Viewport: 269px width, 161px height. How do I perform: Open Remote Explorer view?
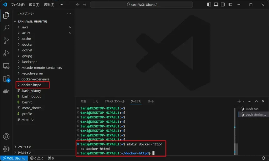pos(6,66)
